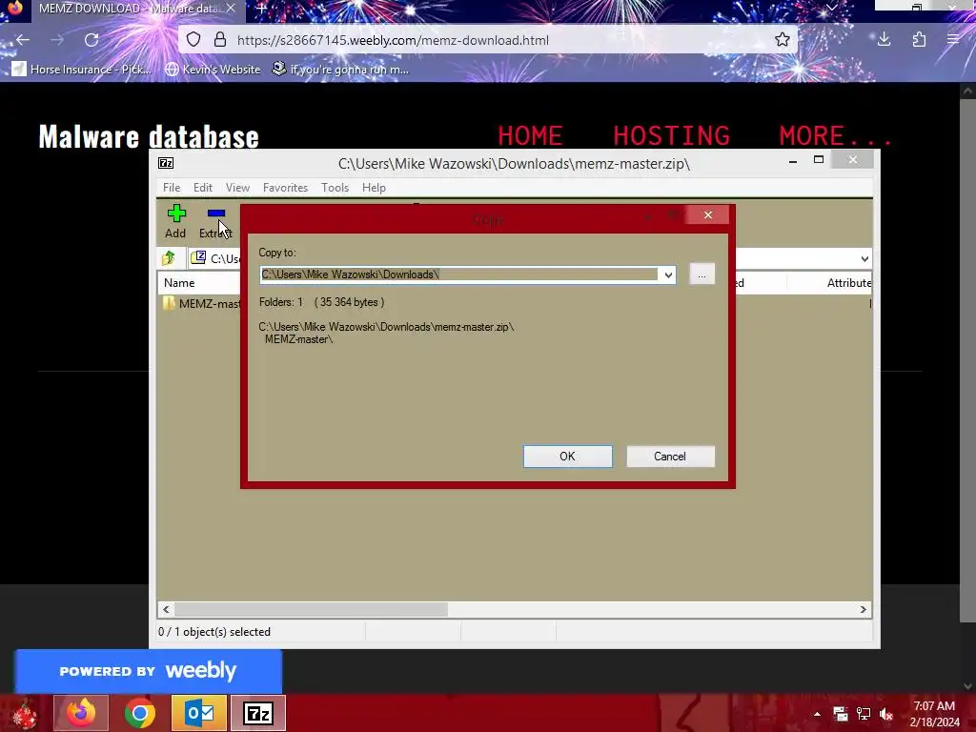Image resolution: width=976 pixels, height=732 pixels.
Task: Click the mail notification tray icon
Action: pyautogui.click(x=841, y=714)
